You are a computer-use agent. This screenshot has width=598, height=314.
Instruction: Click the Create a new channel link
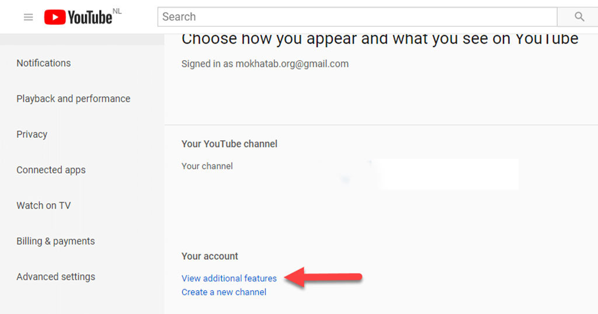click(x=224, y=292)
